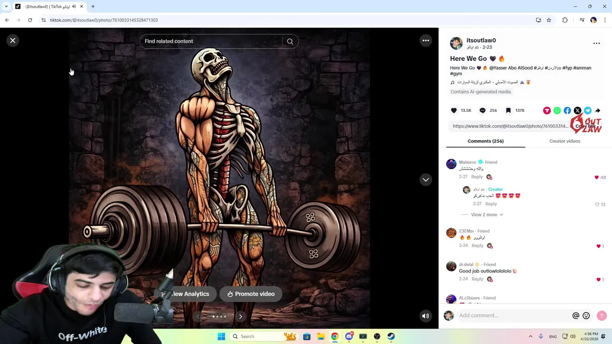Like Maherco's comment heart showing 48

pos(596,177)
